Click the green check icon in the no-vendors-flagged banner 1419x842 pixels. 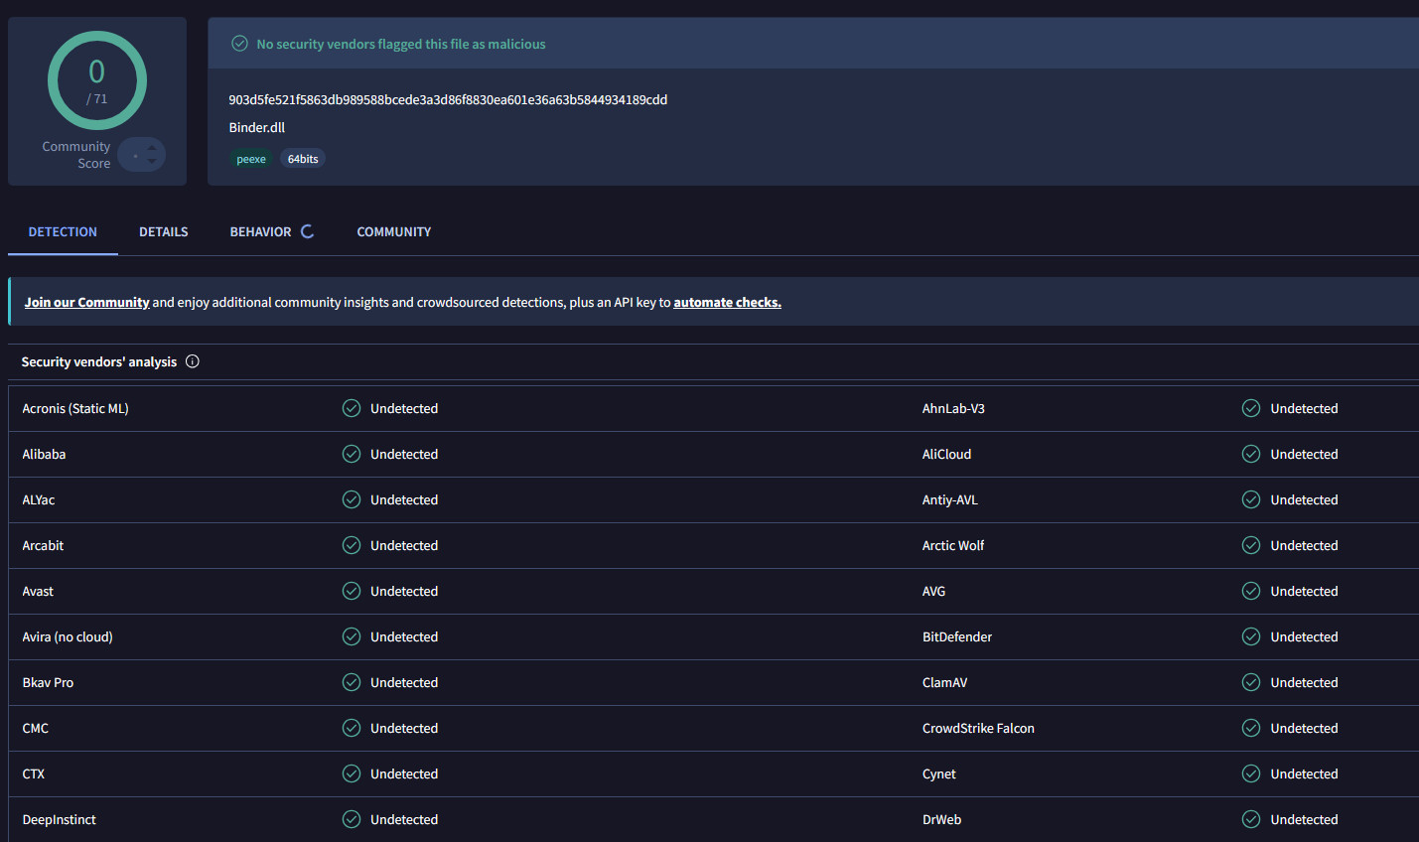(239, 44)
